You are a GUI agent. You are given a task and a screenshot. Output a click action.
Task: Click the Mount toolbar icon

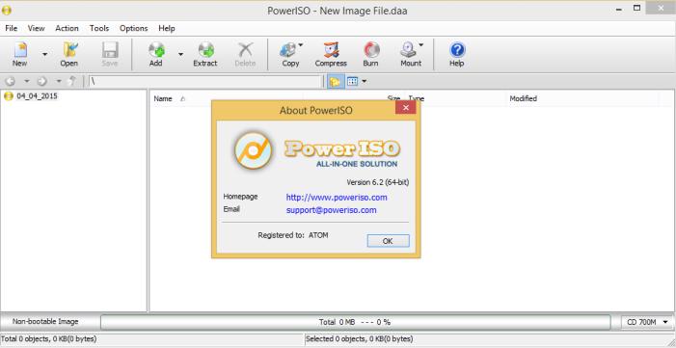click(411, 54)
